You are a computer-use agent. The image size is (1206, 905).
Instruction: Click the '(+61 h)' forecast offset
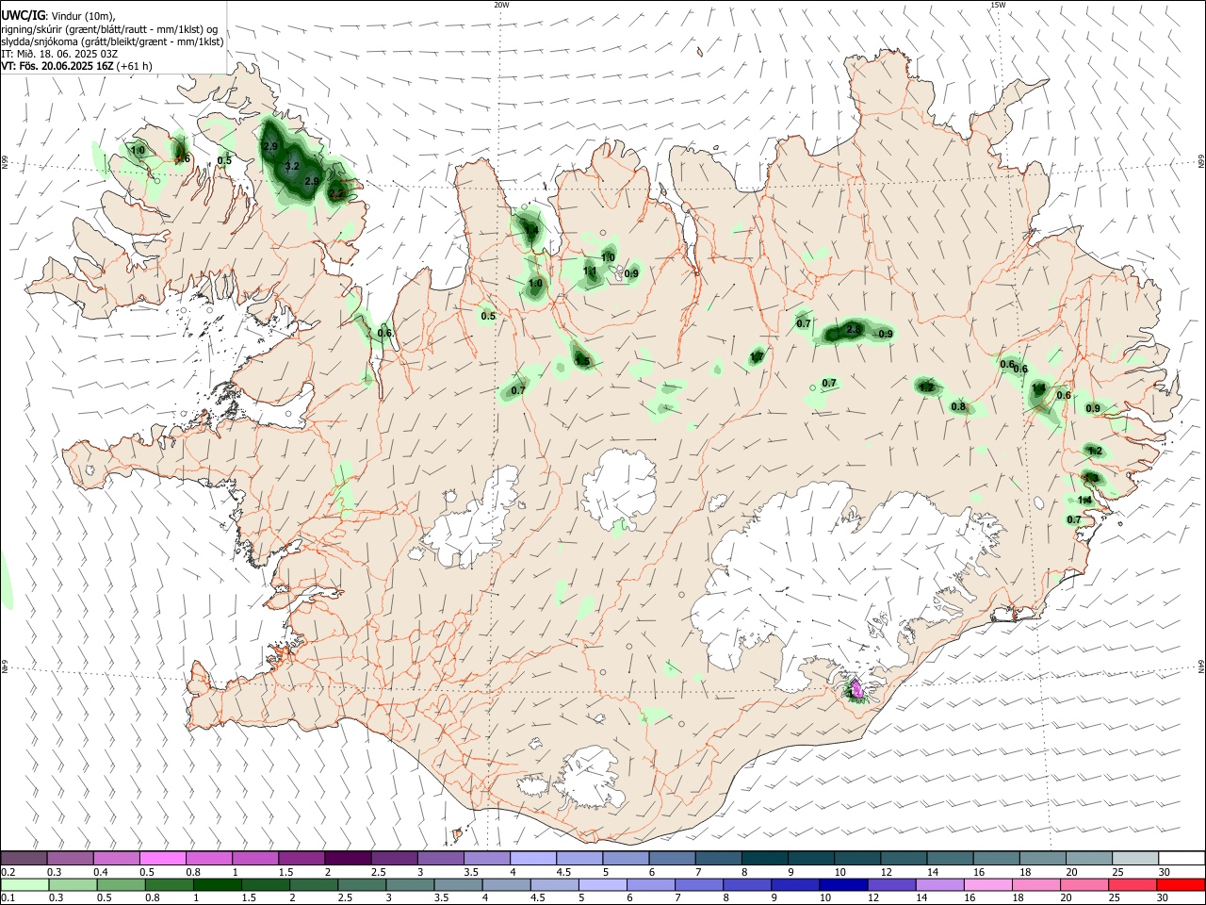coord(136,66)
